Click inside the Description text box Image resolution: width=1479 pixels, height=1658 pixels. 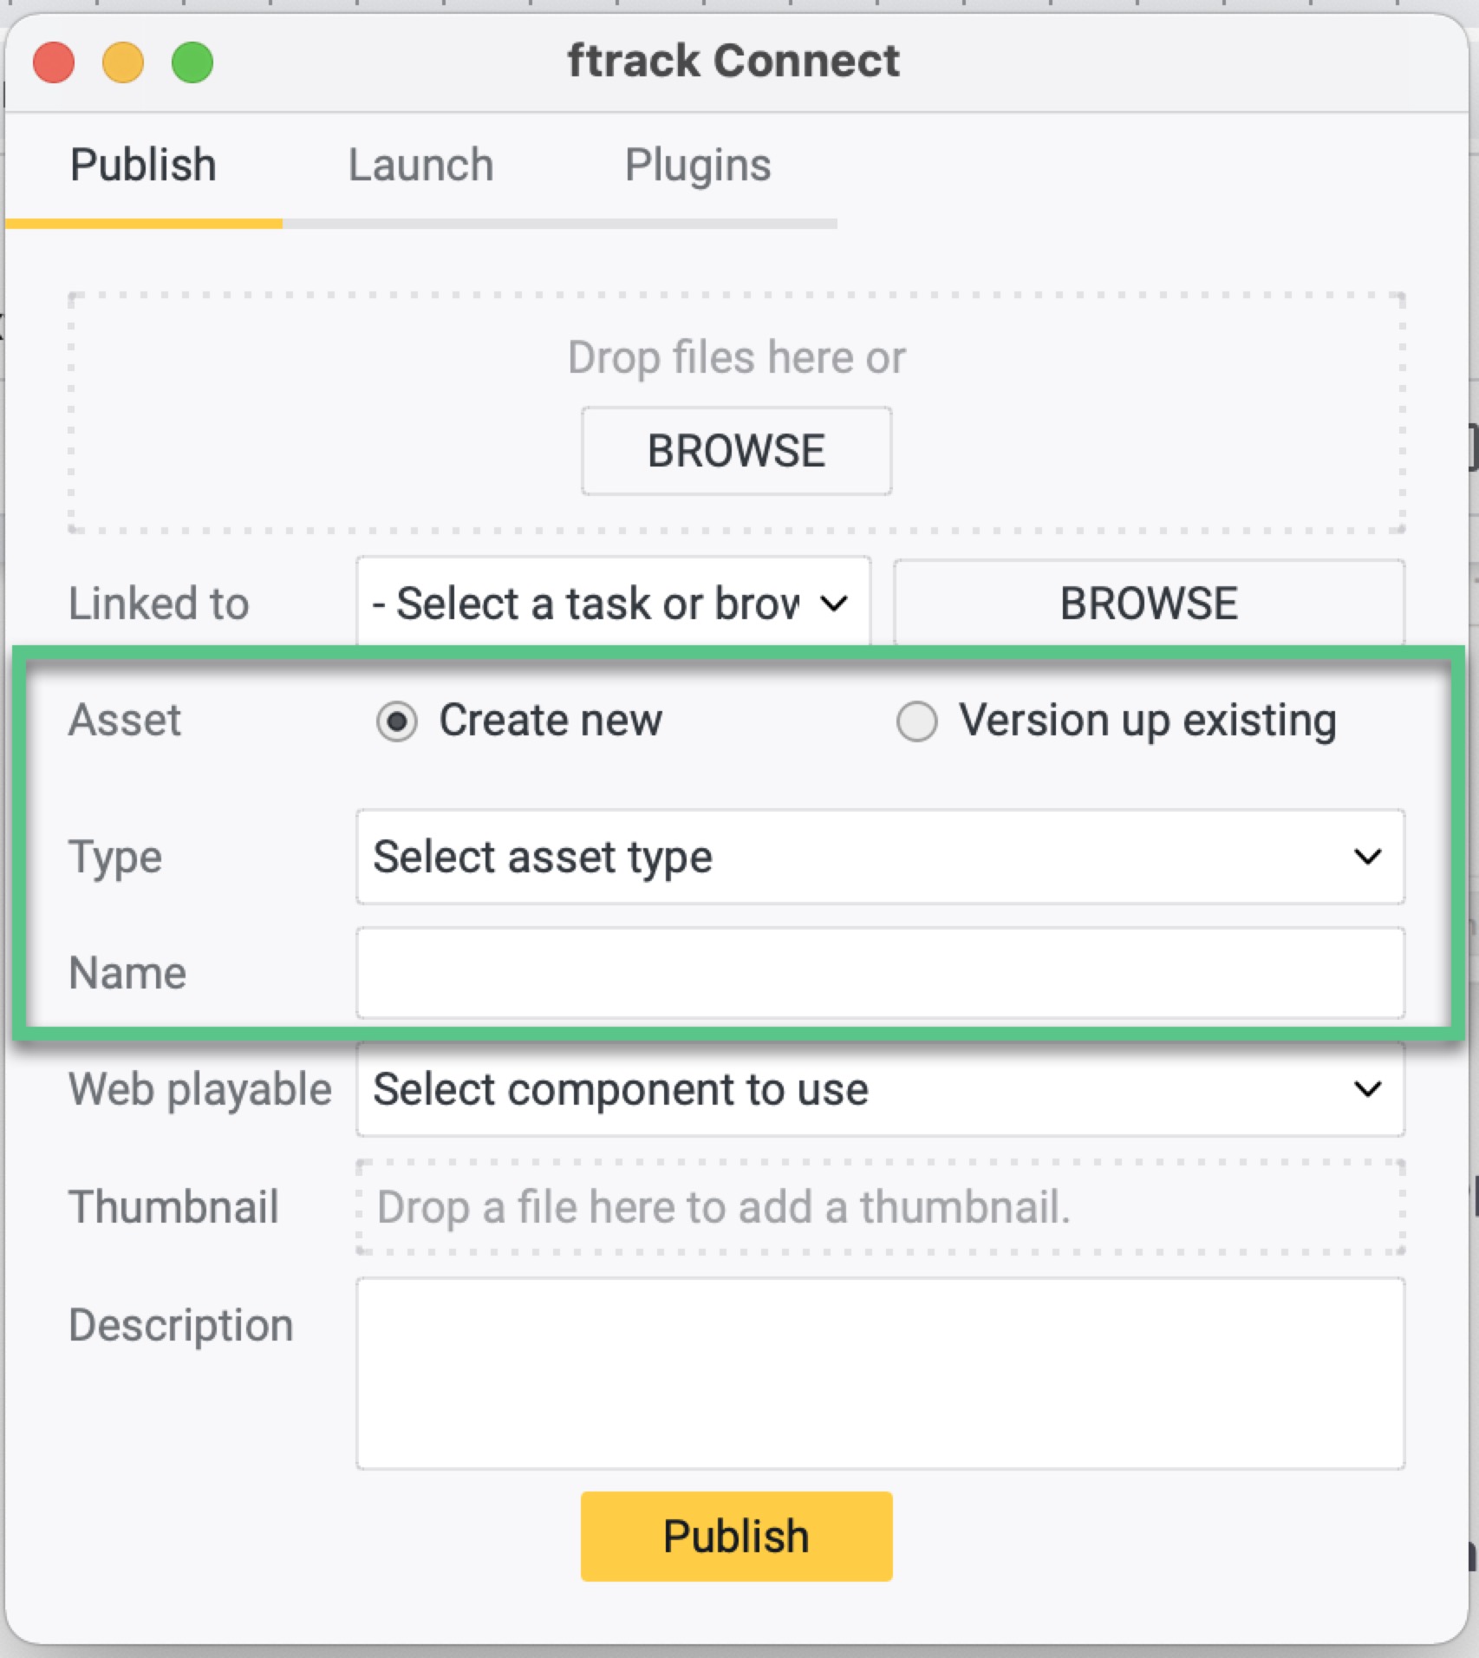[879, 1373]
